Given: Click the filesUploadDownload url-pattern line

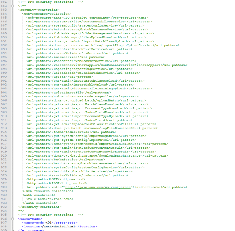Looking at the screenshot, I should [x=86, y=37].
